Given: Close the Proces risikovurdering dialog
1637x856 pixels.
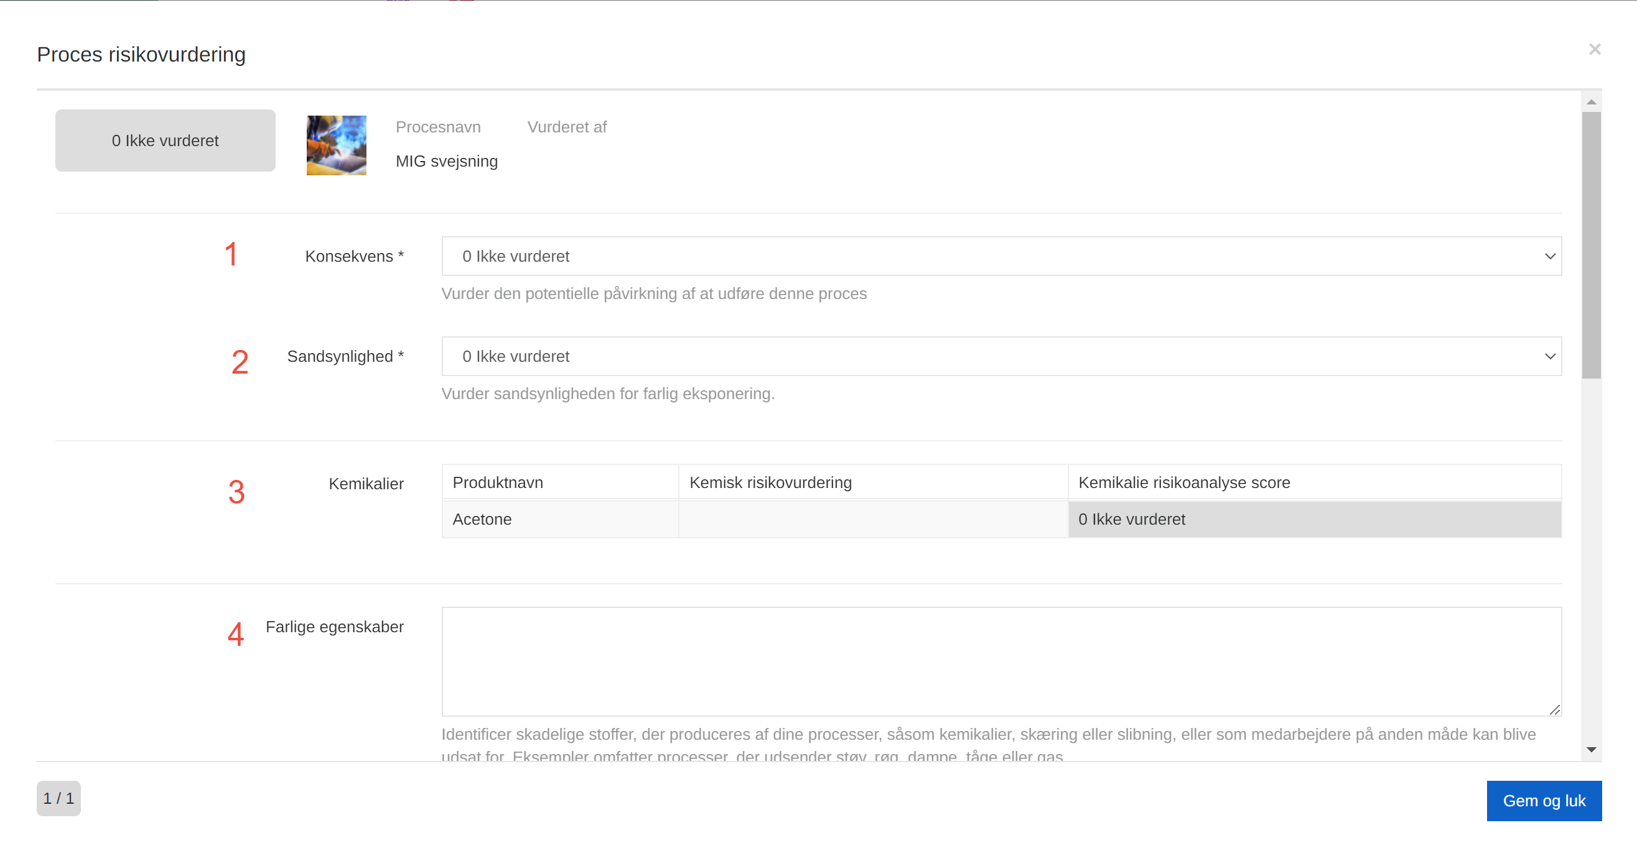Looking at the screenshot, I should [x=1594, y=50].
